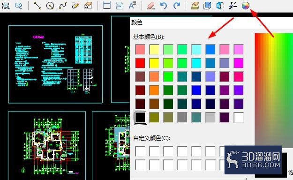
Task: Select the area measurement triangle tool
Action: click(x=120, y=6)
